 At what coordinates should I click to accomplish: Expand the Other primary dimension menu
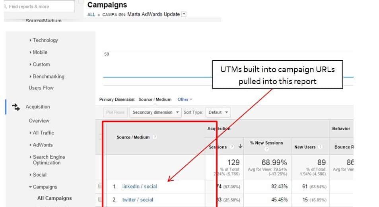(x=185, y=100)
